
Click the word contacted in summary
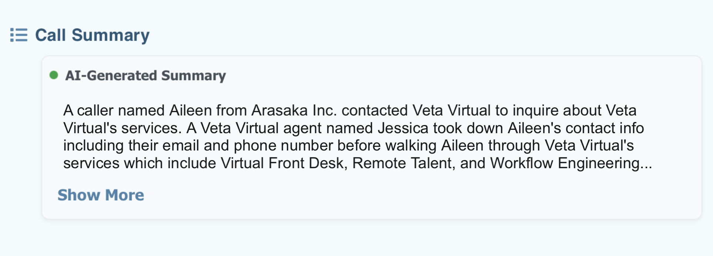tap(375, 111)
